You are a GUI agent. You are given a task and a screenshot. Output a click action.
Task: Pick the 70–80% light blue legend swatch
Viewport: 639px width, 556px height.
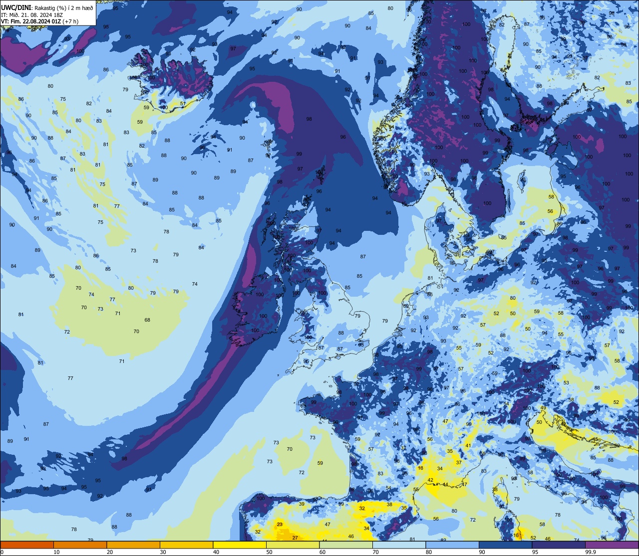399,545
